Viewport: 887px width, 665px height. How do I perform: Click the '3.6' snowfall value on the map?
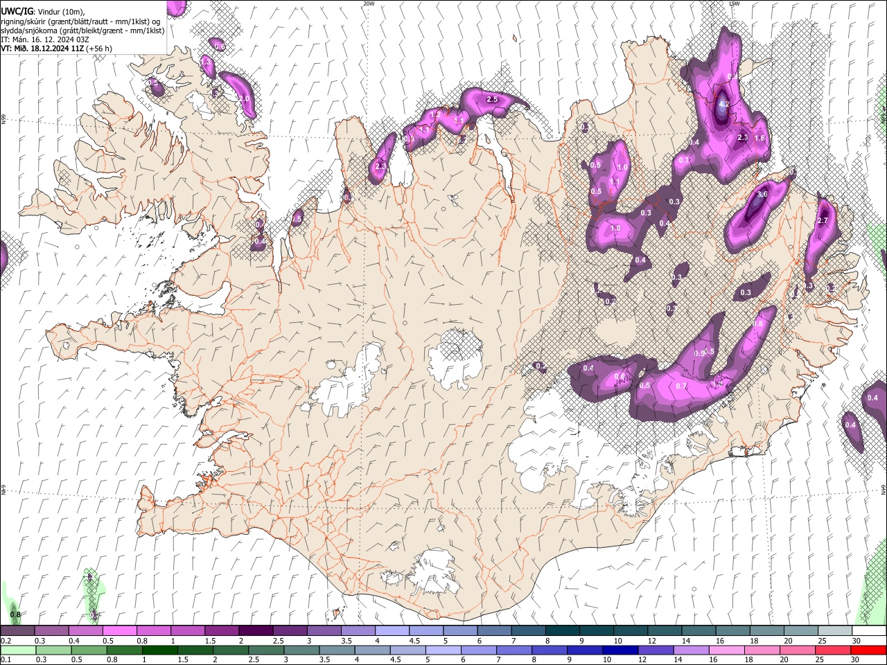[762, 195]
